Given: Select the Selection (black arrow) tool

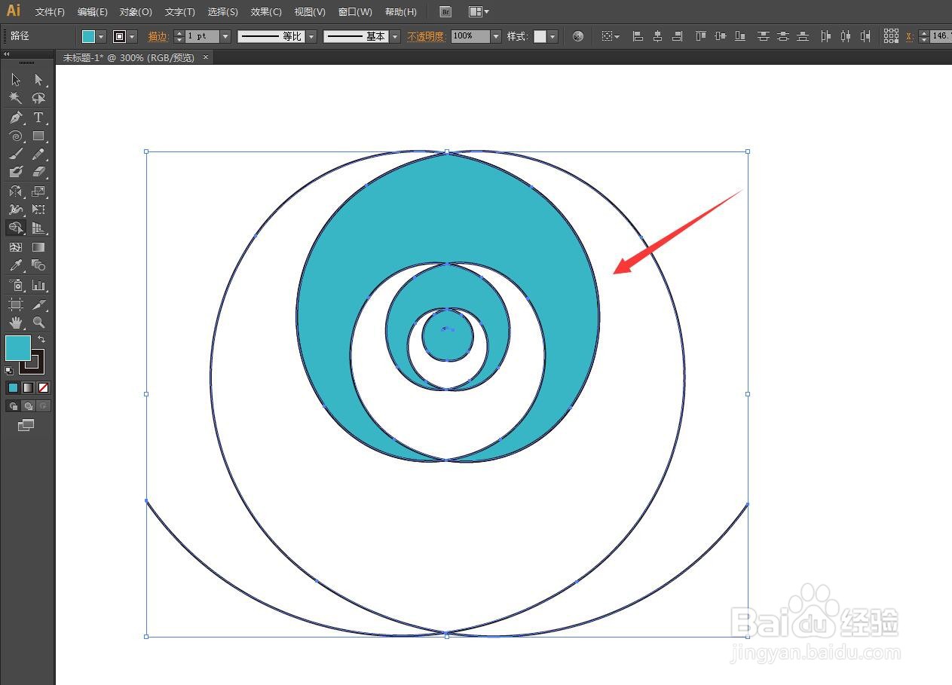Looking at the screenshot, I should click(16, 80).
